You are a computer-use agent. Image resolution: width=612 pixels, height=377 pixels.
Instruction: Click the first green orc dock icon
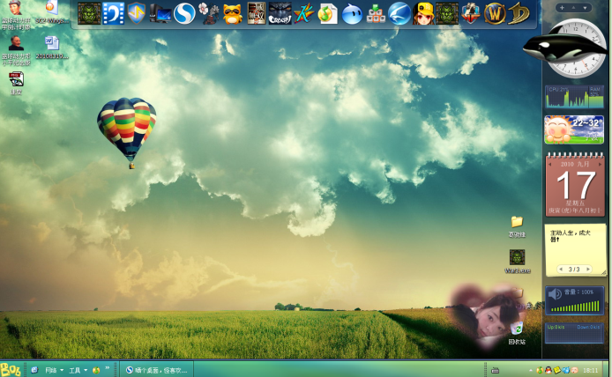click(x=89, y=13)
